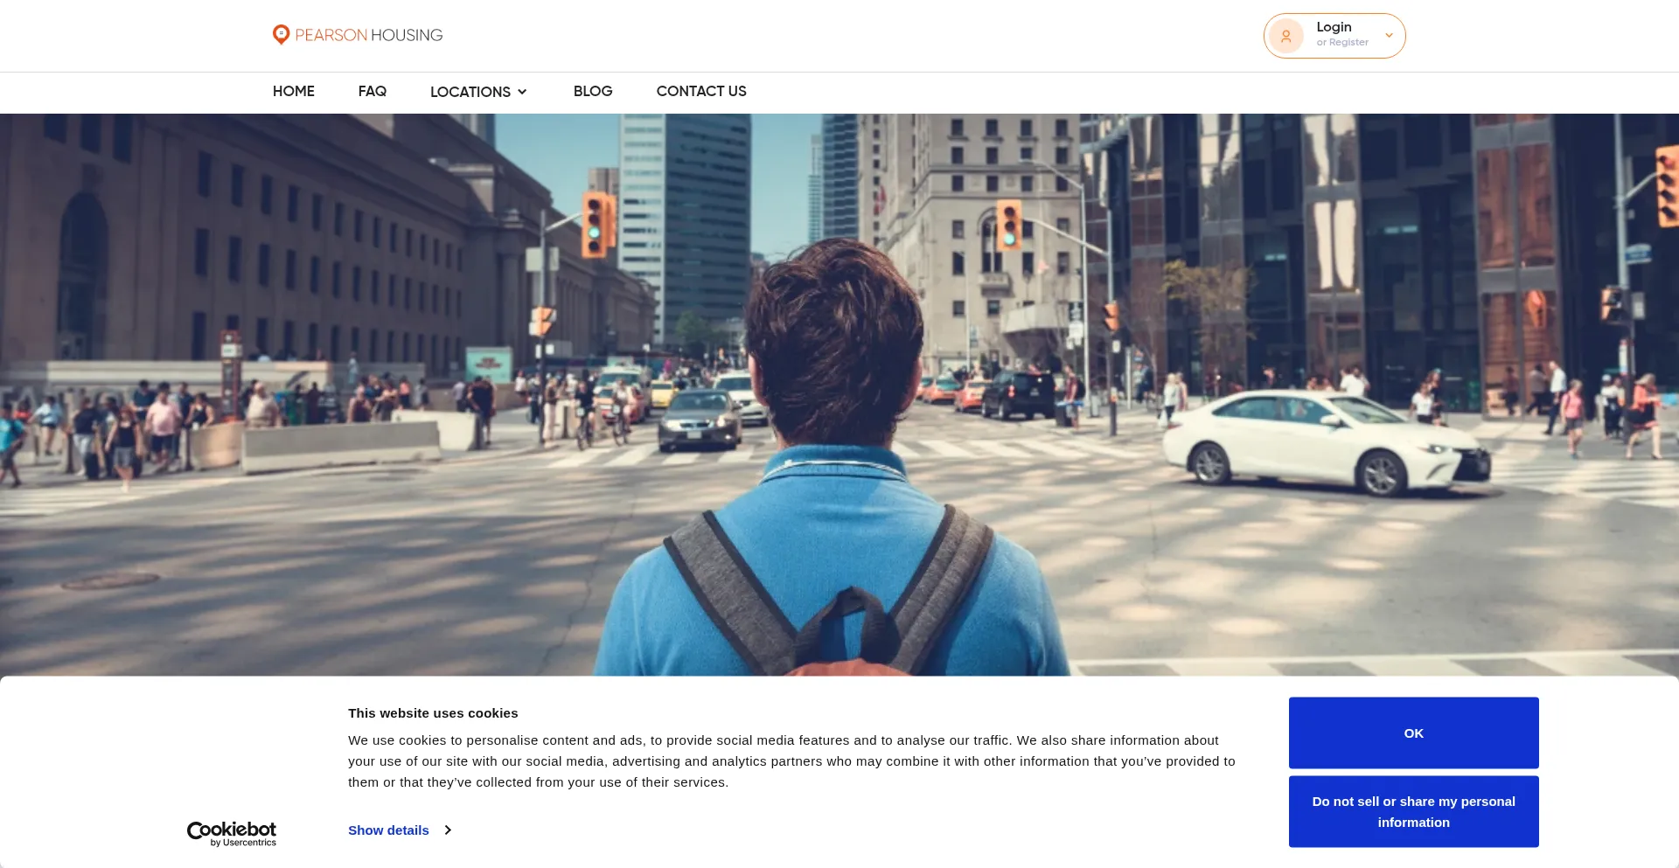This screenshot has height=868, width=1679.
Task: Navigate to the BLOG page
Action: (592, 91)
